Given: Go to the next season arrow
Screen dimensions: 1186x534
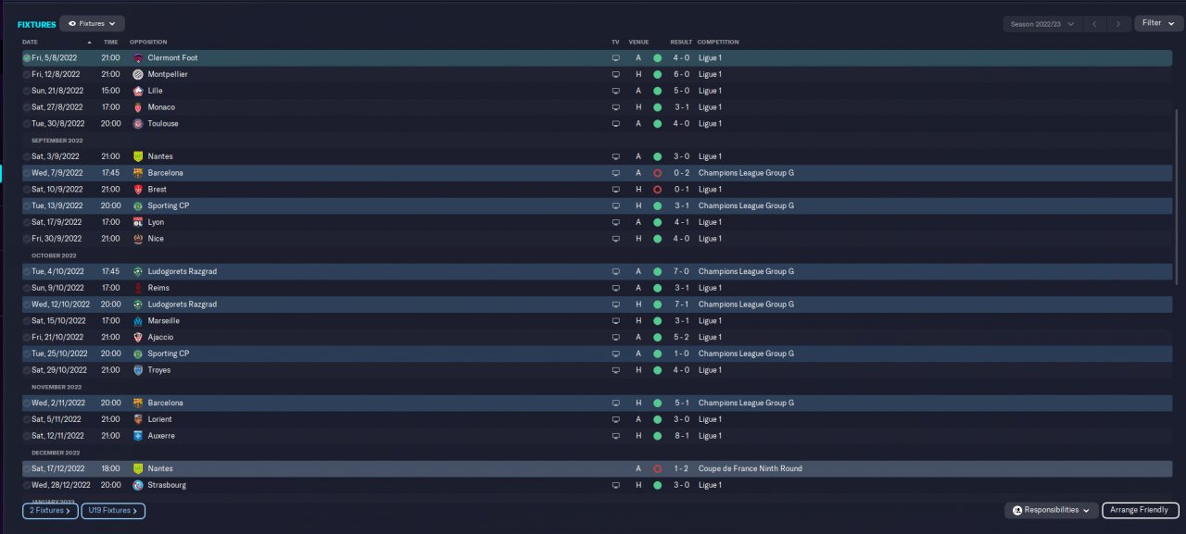Looking at the screenshot, I should (x=1119, y=23).
